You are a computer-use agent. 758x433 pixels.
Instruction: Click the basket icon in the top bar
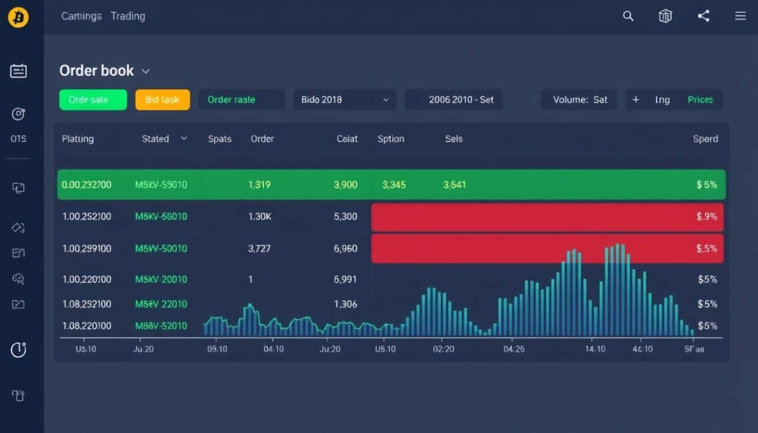pyautogui.click(x=665, y=16)
